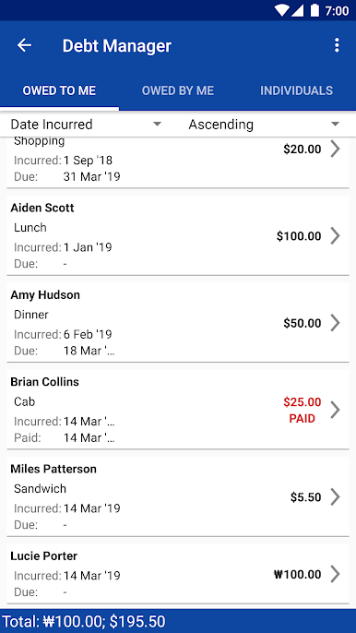Open Brian Collins' paid debt chevron
This screenshot has width=356, height=633.
335,410
